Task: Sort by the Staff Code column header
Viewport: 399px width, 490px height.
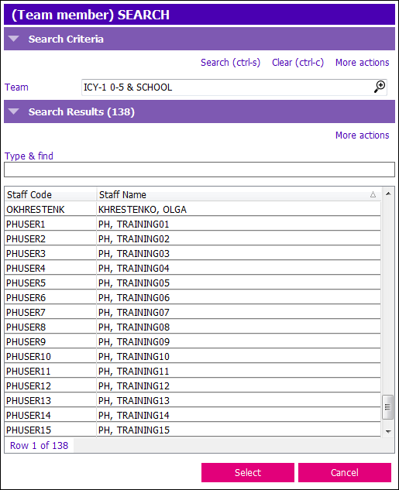Action: (50, 195)
